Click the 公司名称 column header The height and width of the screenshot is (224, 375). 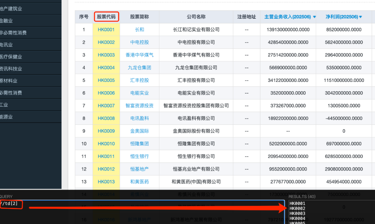[x=196, y=17]
